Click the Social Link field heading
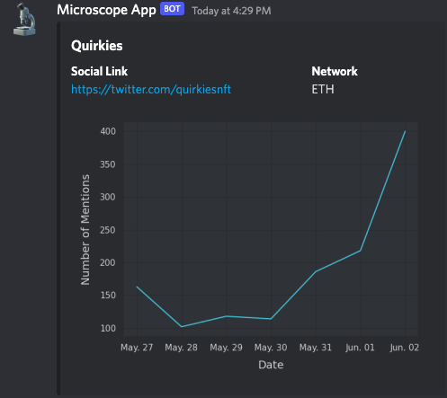Screen dimensions: 447x398 99,71
